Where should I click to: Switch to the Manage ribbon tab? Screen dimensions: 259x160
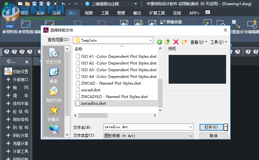point(121,13)
